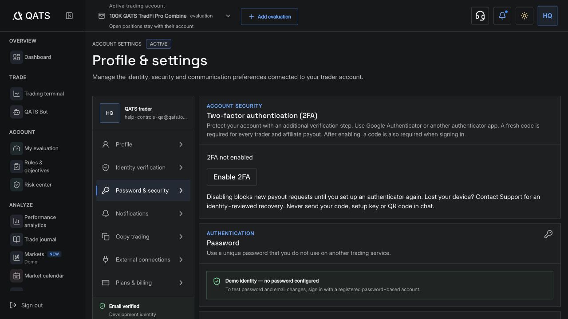Go to QATS Bot page
Image resolution: width=568 pixels, height=319 pixels.
[42, 112]
